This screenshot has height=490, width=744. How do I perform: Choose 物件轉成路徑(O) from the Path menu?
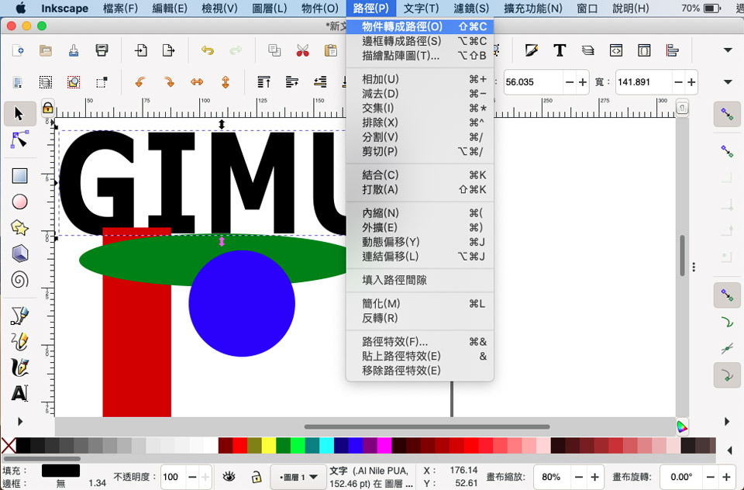(x=420, y=26)
